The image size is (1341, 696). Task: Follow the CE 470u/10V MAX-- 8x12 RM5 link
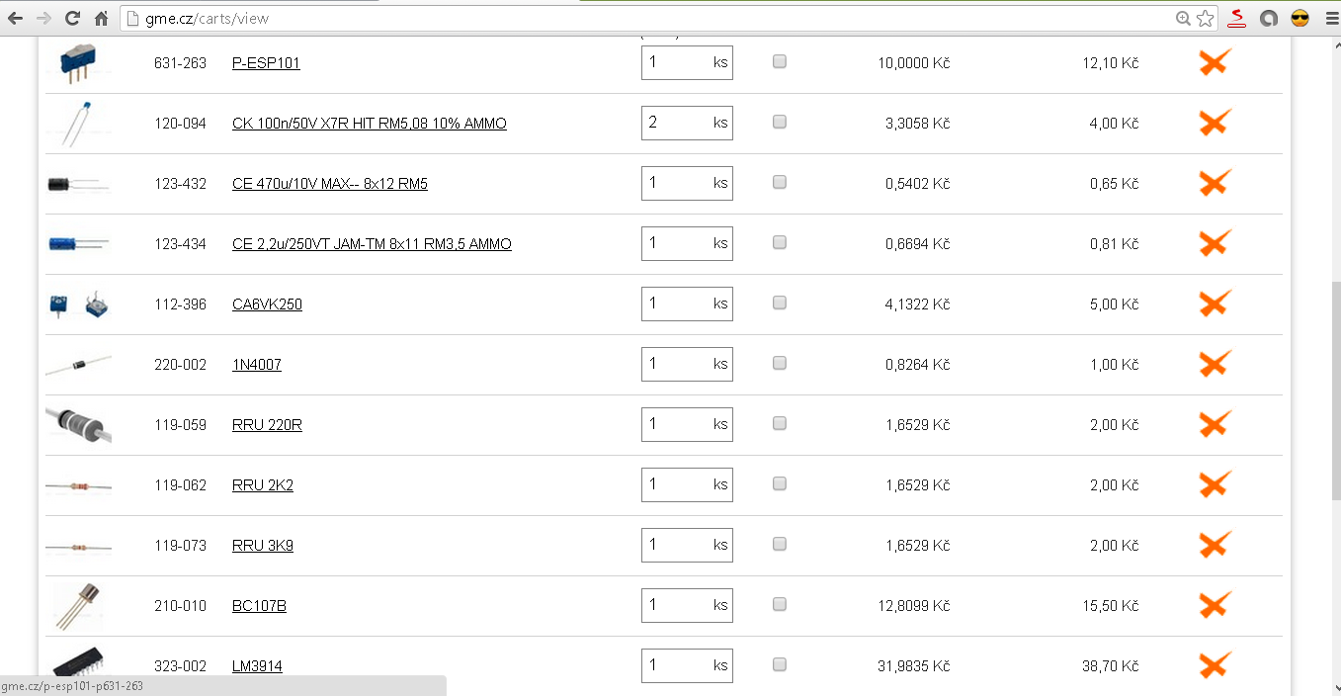tap(330, 184)
